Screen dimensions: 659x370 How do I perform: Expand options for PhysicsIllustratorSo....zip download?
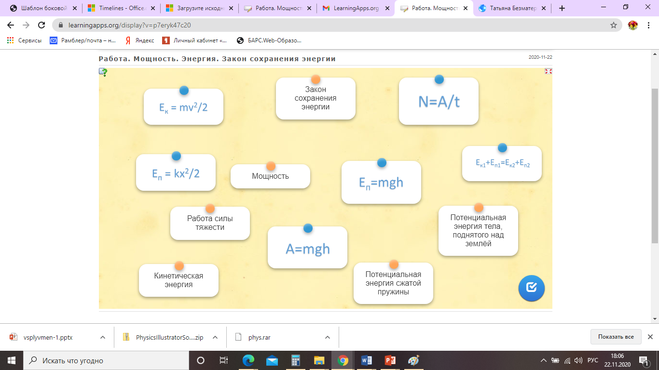[x=215, y=337]
